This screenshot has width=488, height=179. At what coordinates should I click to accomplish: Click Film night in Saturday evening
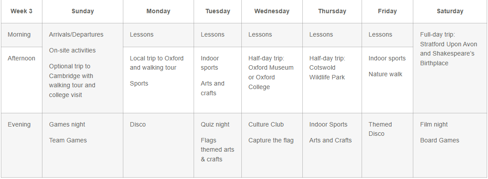click(x=434, y=125)
